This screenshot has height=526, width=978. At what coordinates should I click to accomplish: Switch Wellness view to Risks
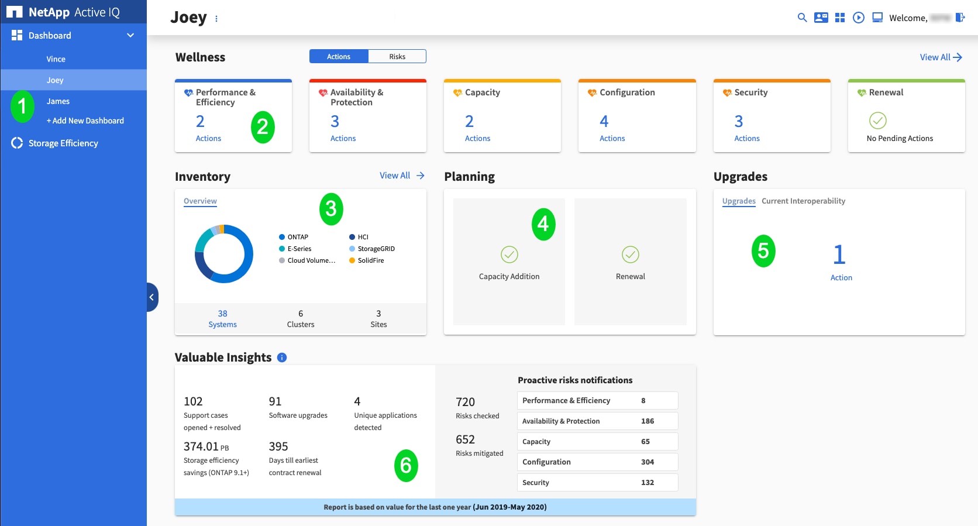[397, 56]
